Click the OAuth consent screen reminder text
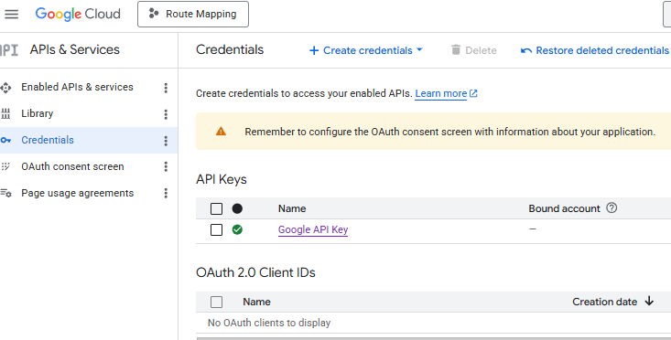This screenshot has height=340, width=671. pyautogui.click(x=449, y=132)
